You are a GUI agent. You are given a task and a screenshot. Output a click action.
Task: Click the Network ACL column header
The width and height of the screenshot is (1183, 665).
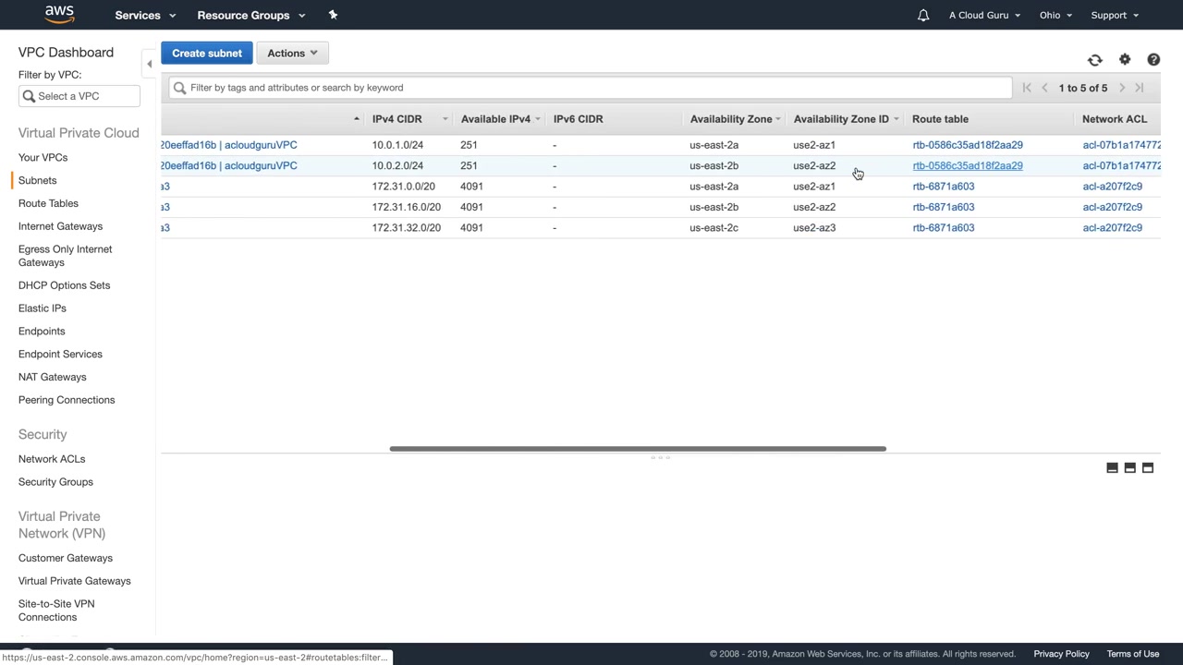[1114, 119]
